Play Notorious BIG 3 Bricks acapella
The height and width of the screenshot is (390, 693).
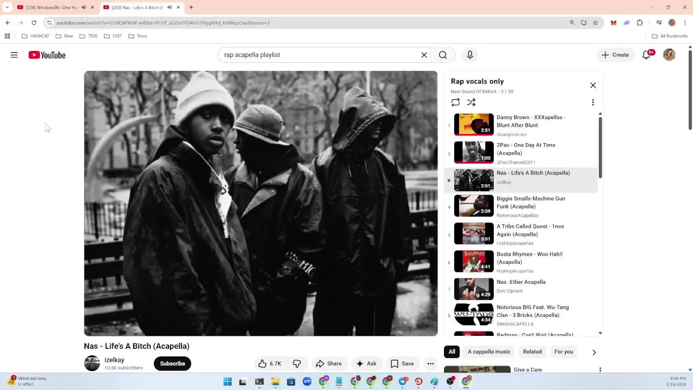(x=522, y=315)
